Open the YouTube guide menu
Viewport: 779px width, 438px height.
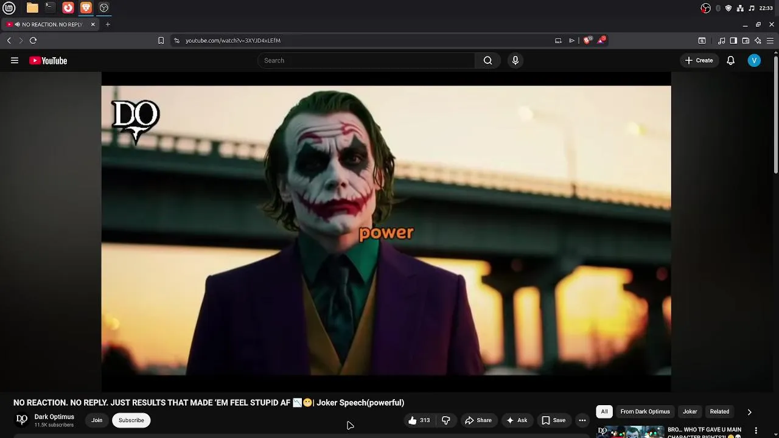tap(15, 60)
